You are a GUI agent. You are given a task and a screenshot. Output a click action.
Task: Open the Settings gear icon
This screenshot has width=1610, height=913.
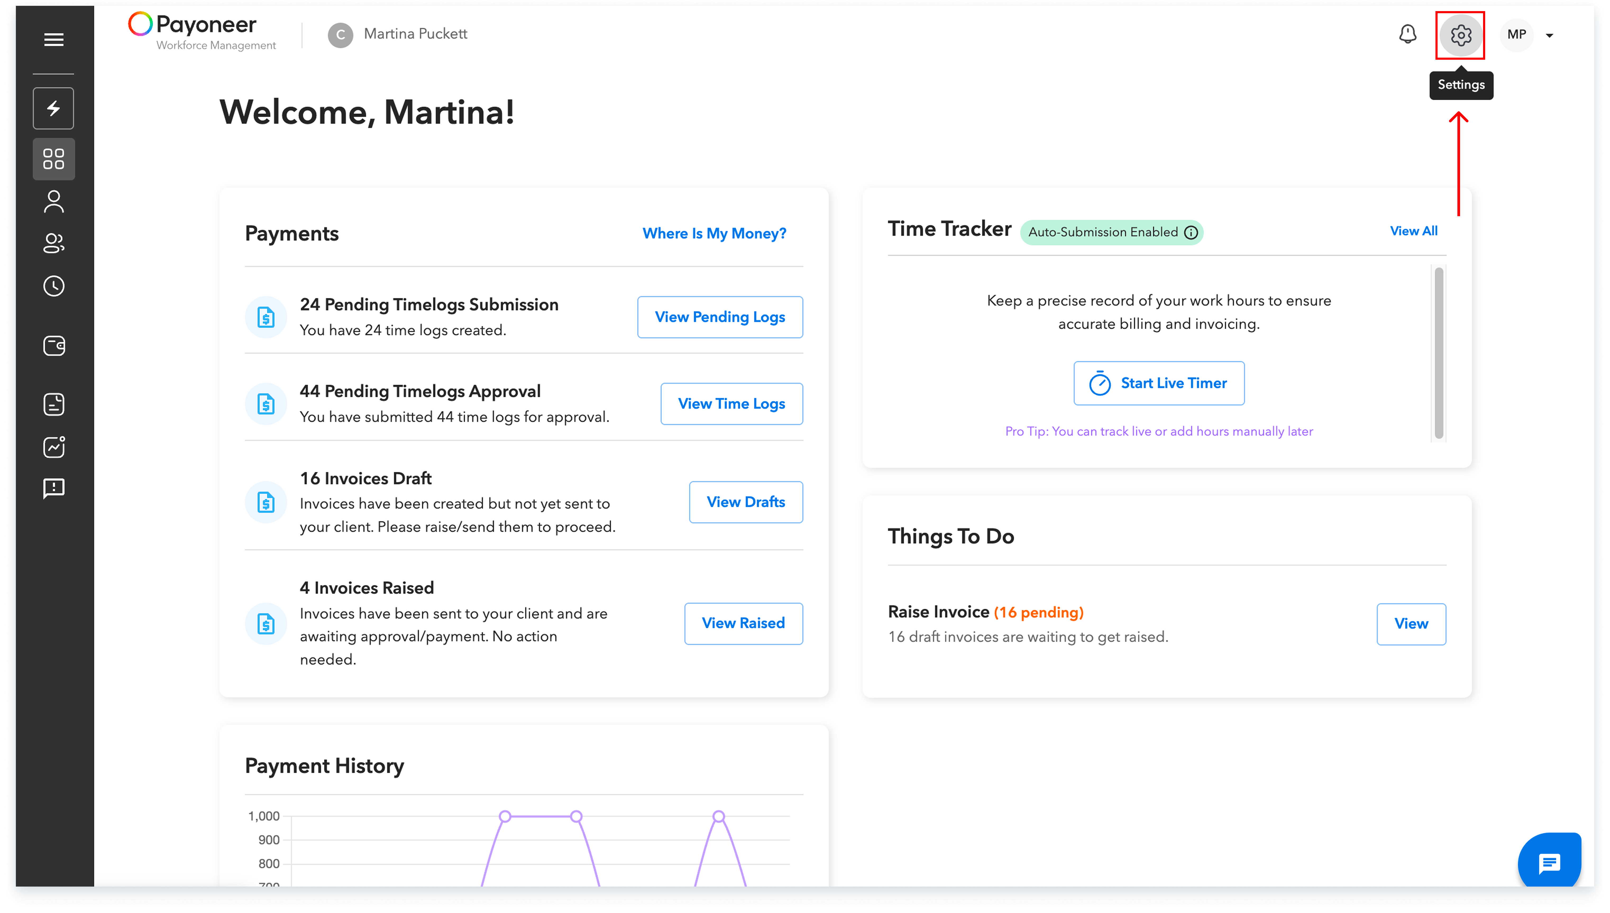(x=1461, y=36)
